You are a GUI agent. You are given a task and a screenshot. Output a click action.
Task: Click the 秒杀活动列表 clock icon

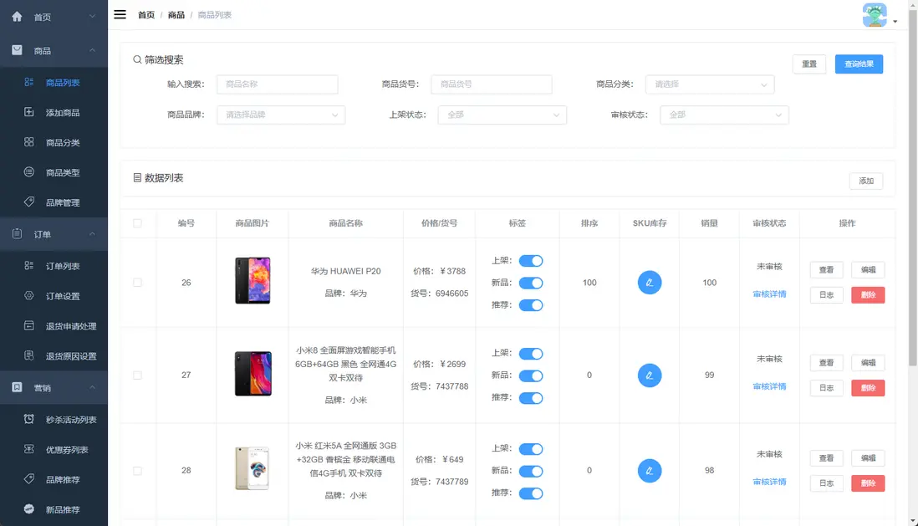(28, 419)
